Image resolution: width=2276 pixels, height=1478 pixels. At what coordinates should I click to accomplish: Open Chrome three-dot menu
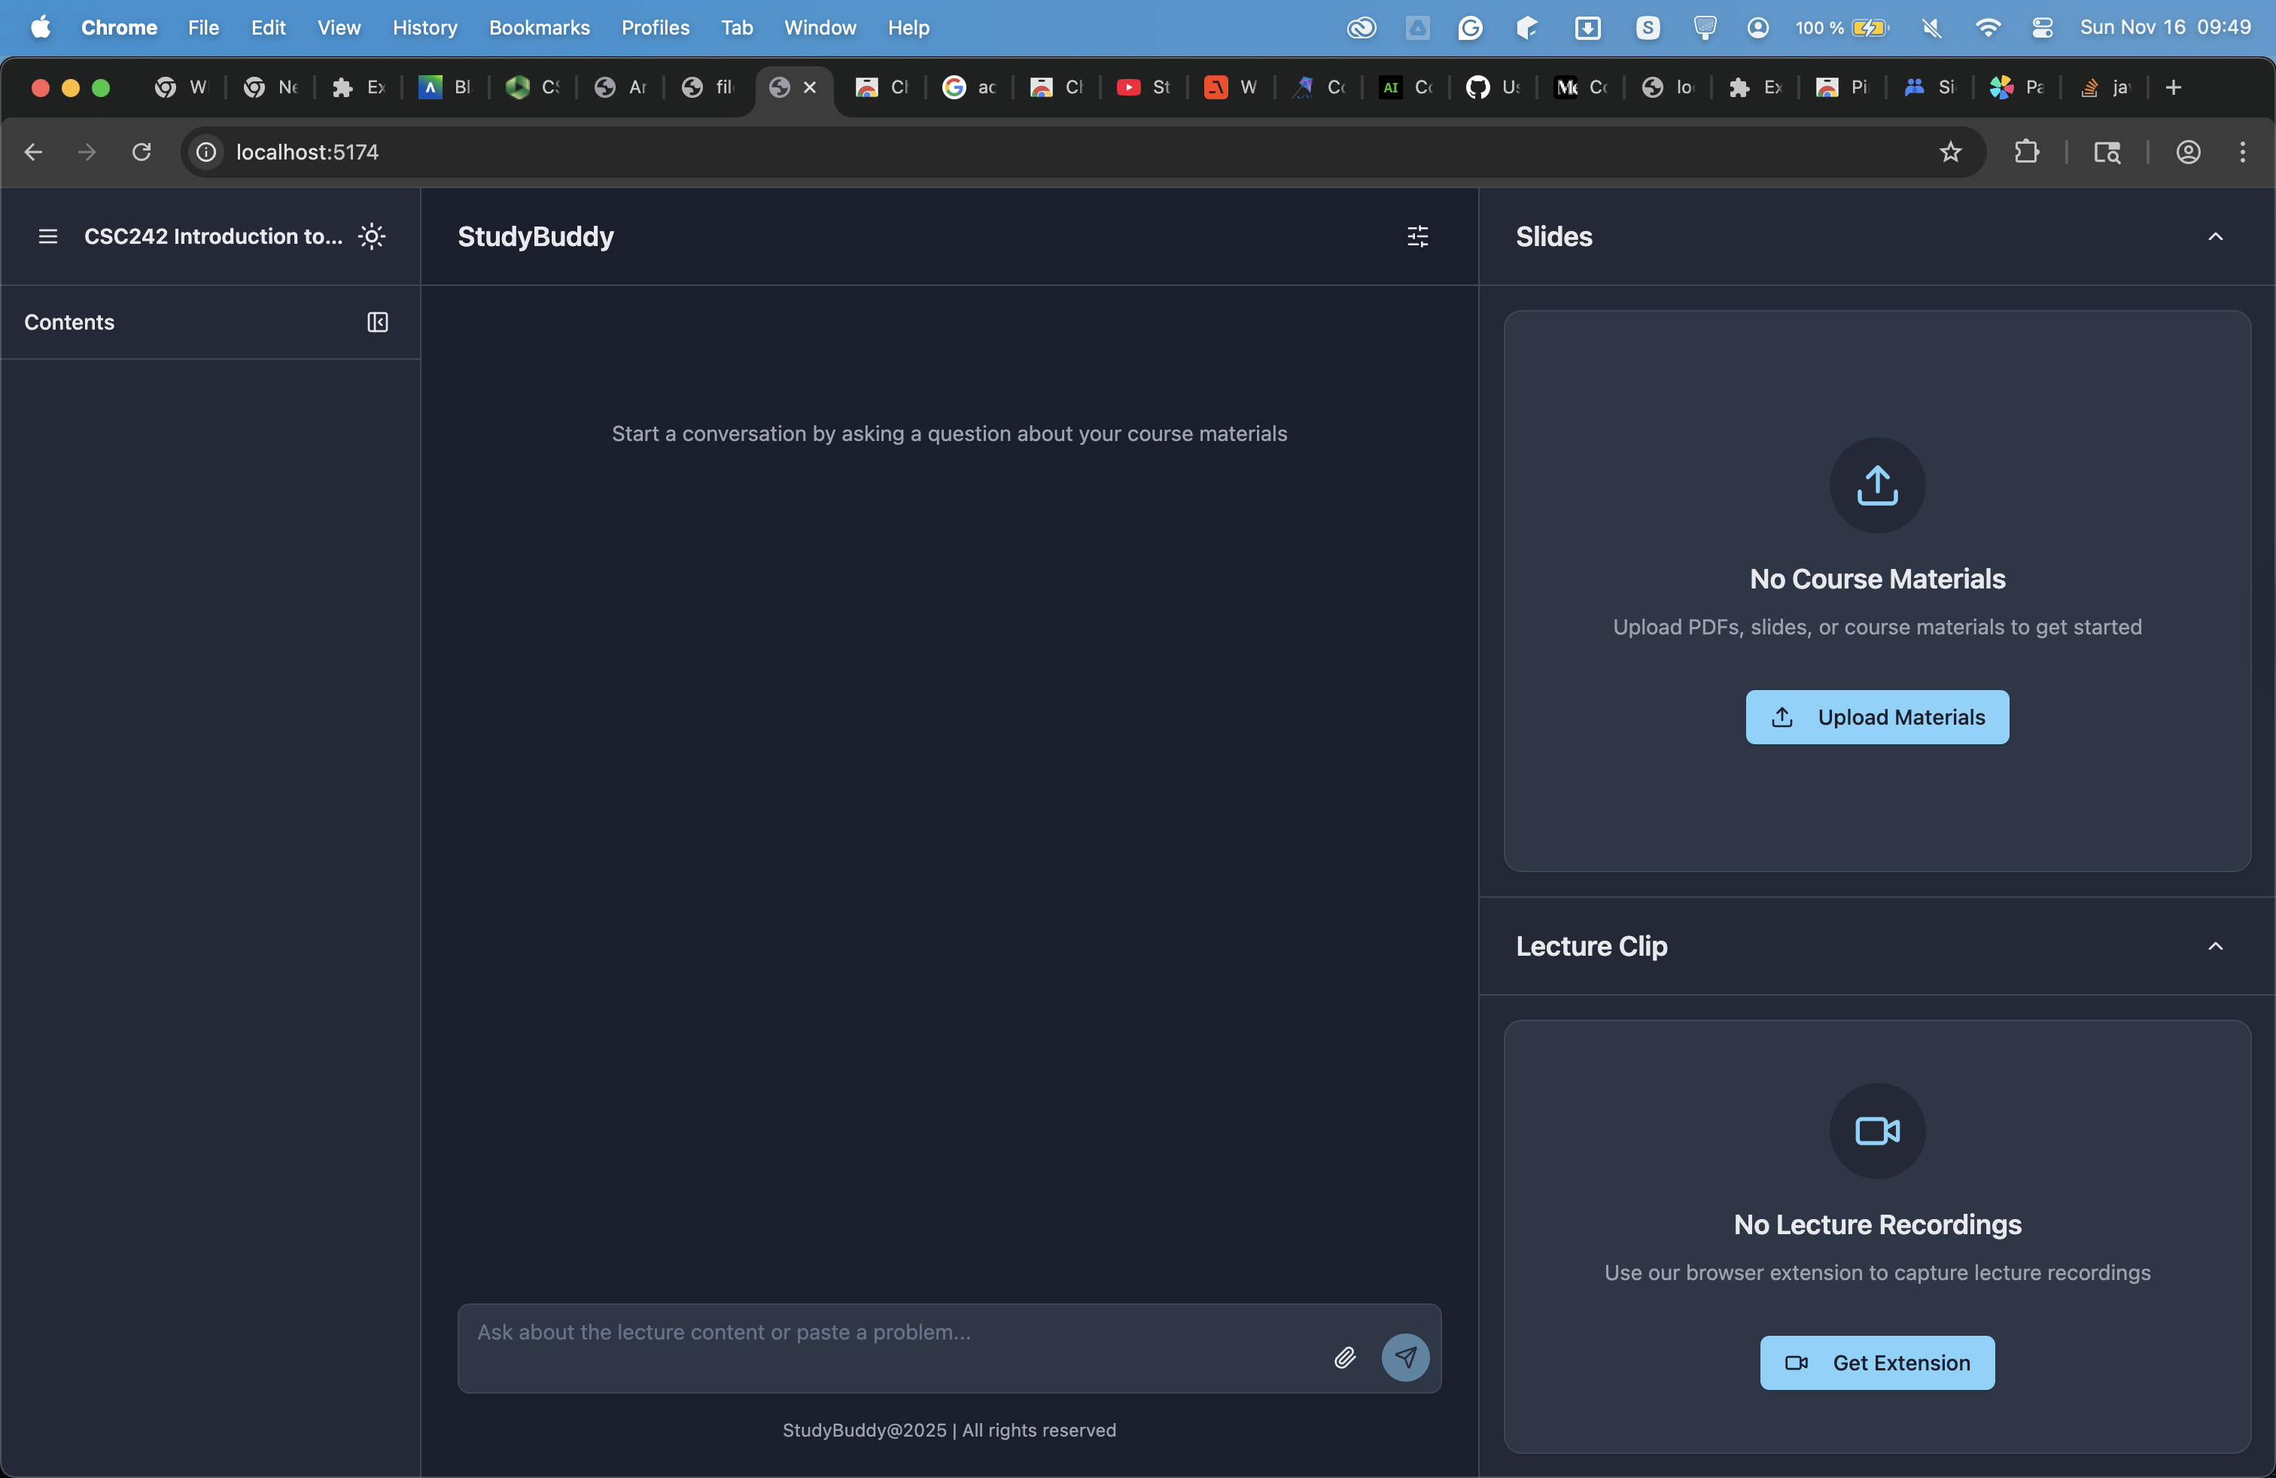[2241, 152]
